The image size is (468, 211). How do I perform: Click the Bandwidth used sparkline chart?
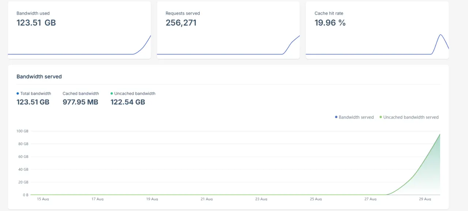(x=79, y=45)
